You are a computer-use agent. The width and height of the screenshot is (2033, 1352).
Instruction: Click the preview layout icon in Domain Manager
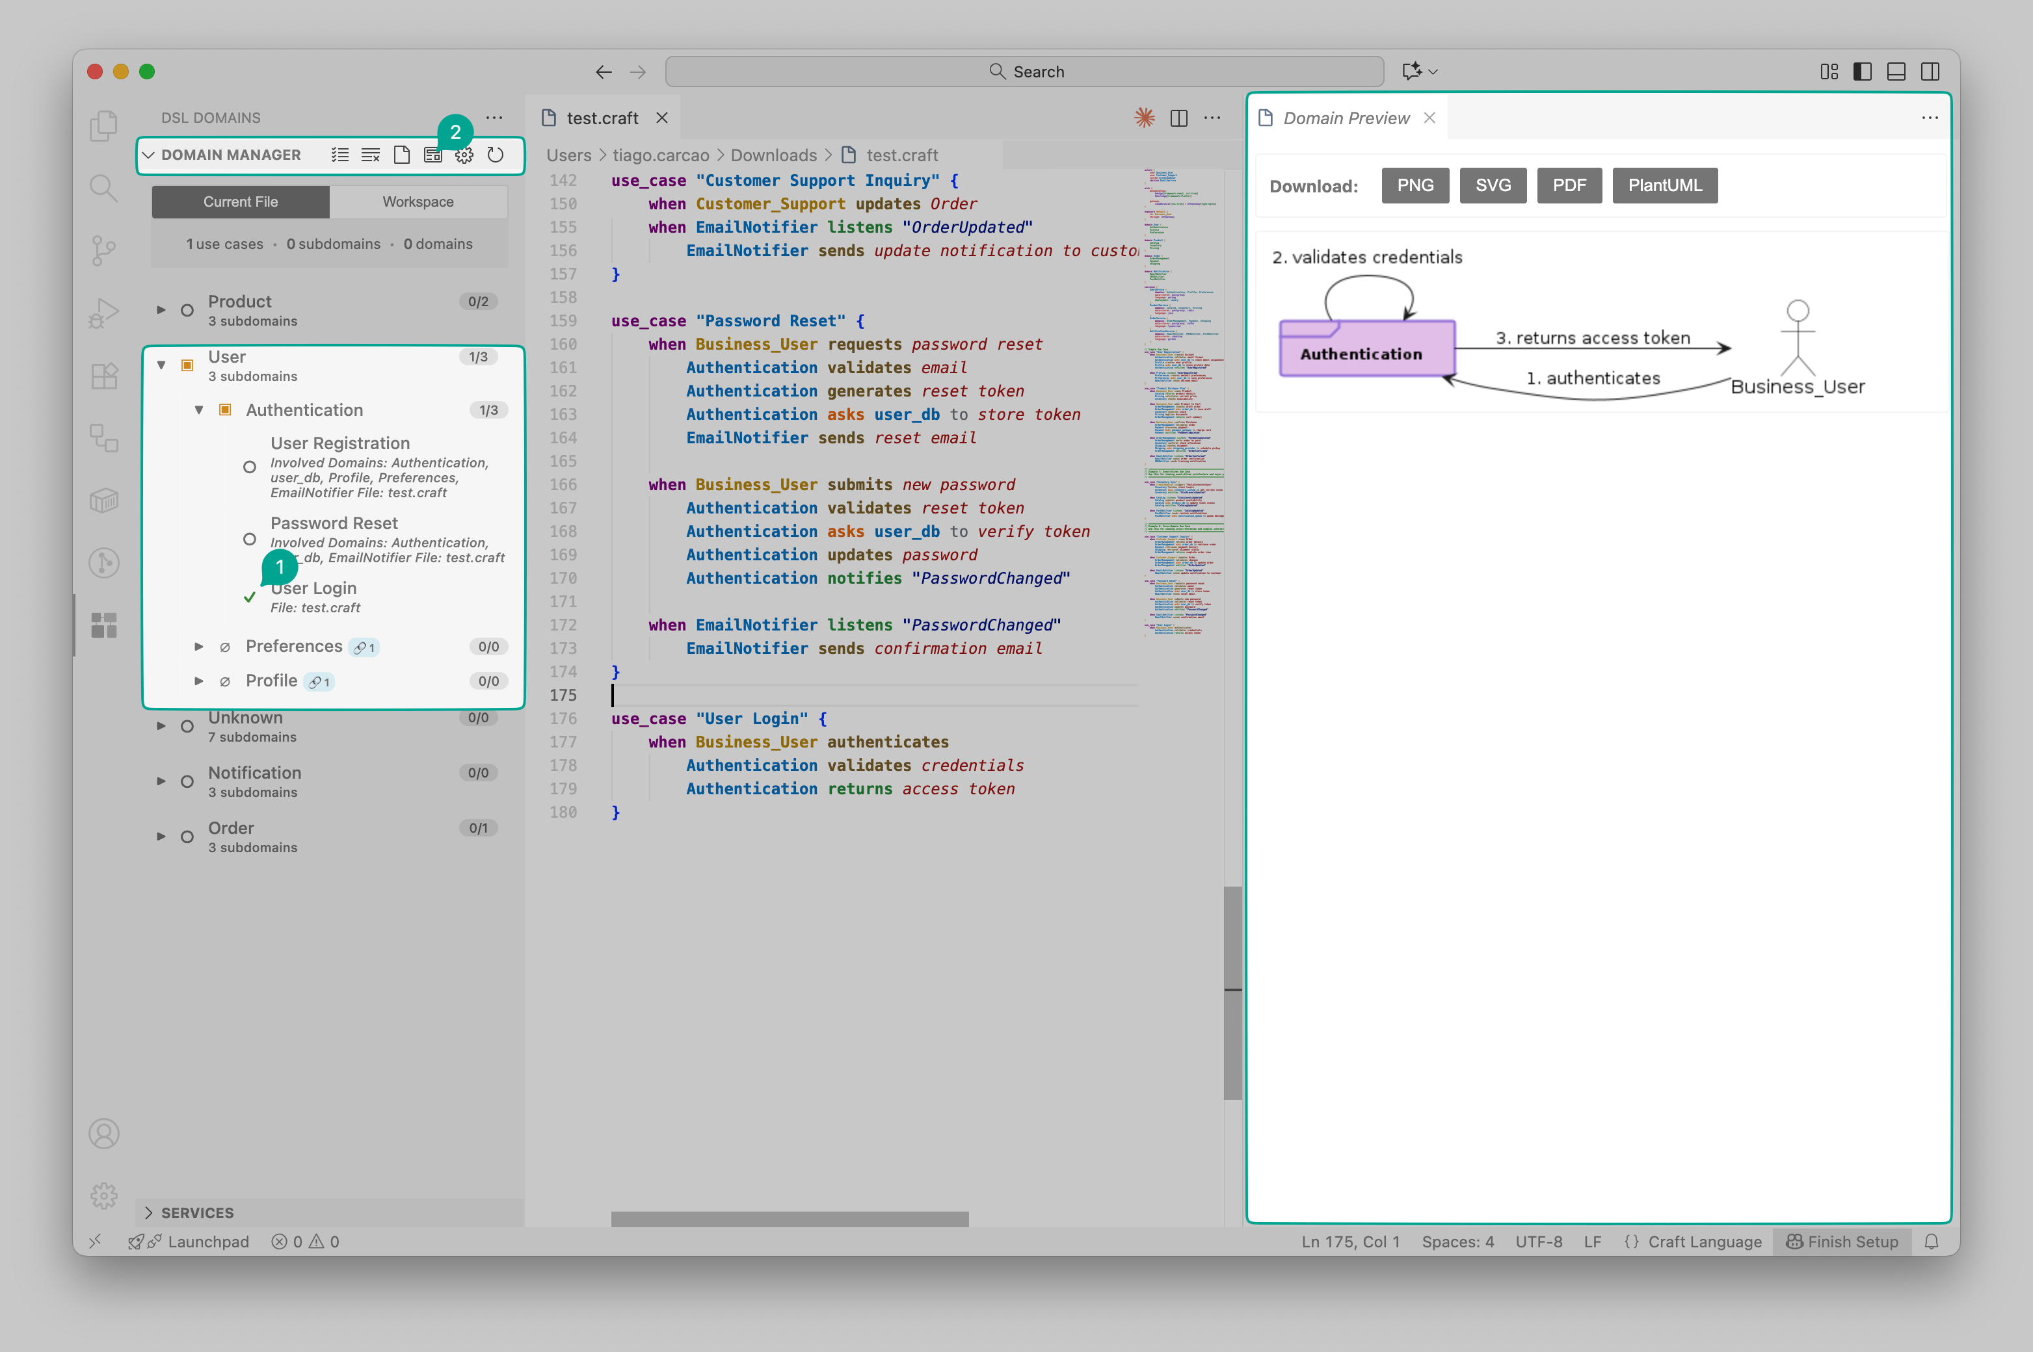pyautogui.click(x=433, y=155)
